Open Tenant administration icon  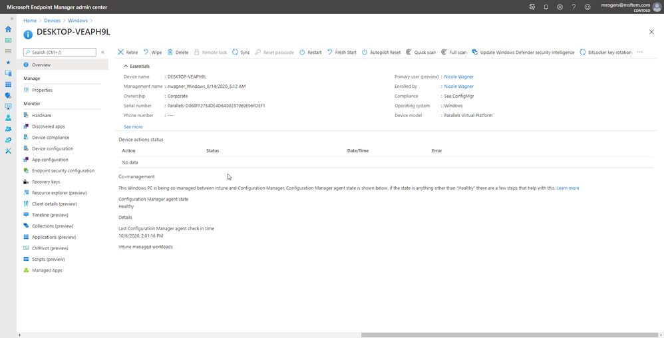[8, 140]
